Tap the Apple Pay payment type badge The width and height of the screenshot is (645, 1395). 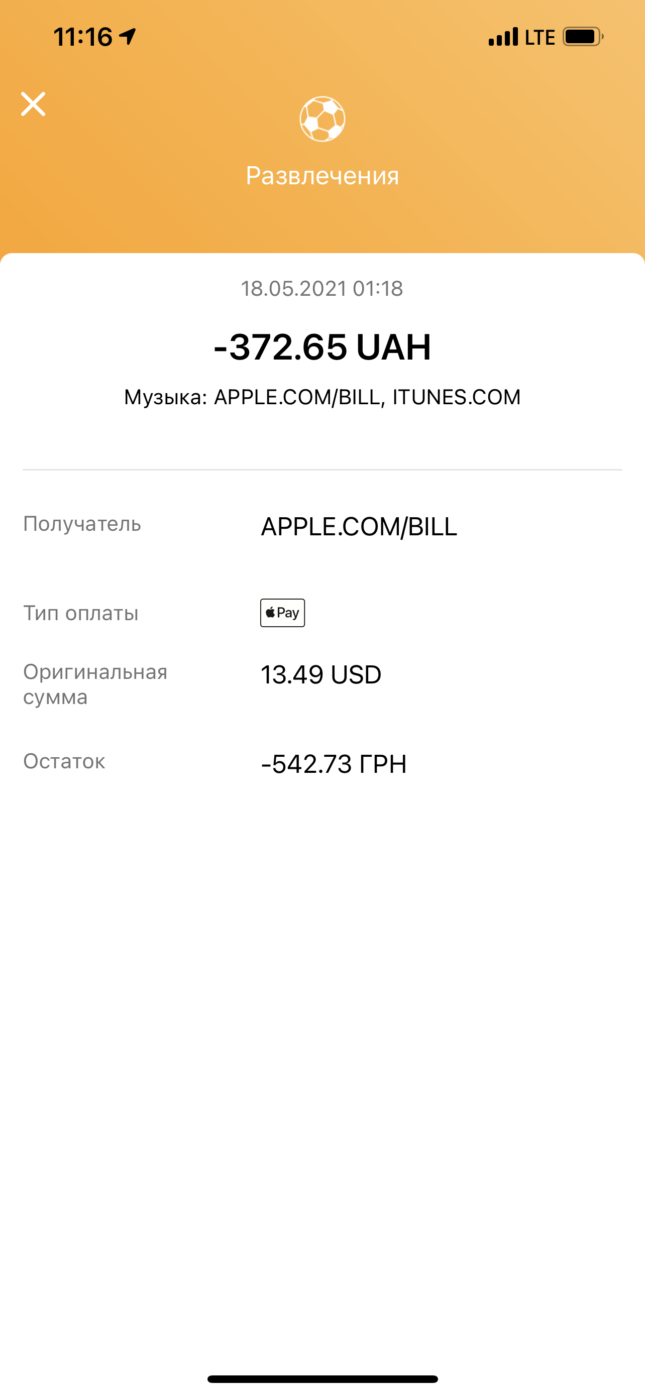click(283, 613)
